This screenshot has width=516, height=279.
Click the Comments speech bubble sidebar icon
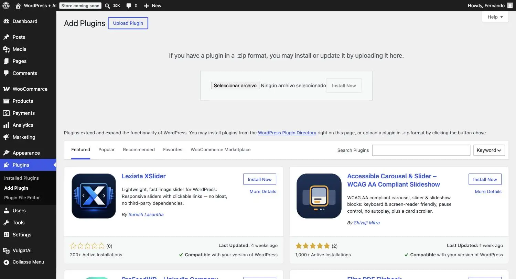pos(6,73)
